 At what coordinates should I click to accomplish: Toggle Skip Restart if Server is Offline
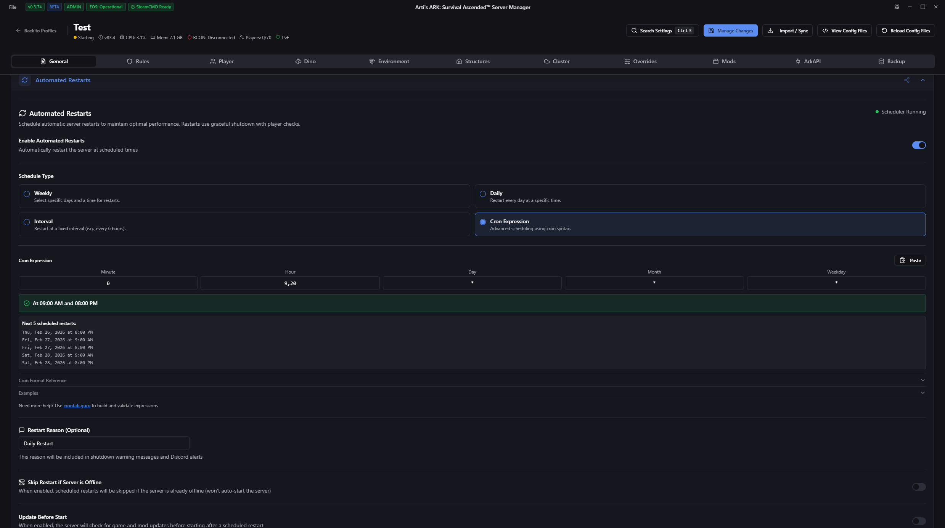(918, 487)
